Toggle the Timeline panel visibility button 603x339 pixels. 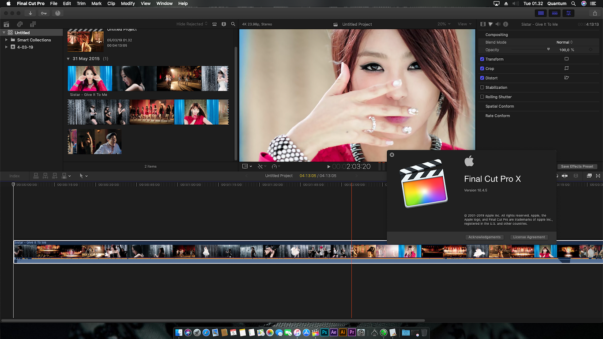point(555,13)
